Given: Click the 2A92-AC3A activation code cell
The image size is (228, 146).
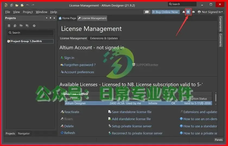Looking at the screenshot, I should (117, 103).
